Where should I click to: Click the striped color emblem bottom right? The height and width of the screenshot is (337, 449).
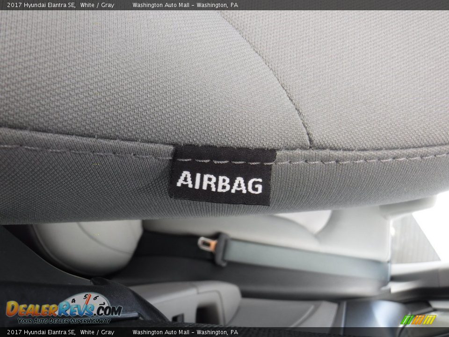click(x=419, y=319)
